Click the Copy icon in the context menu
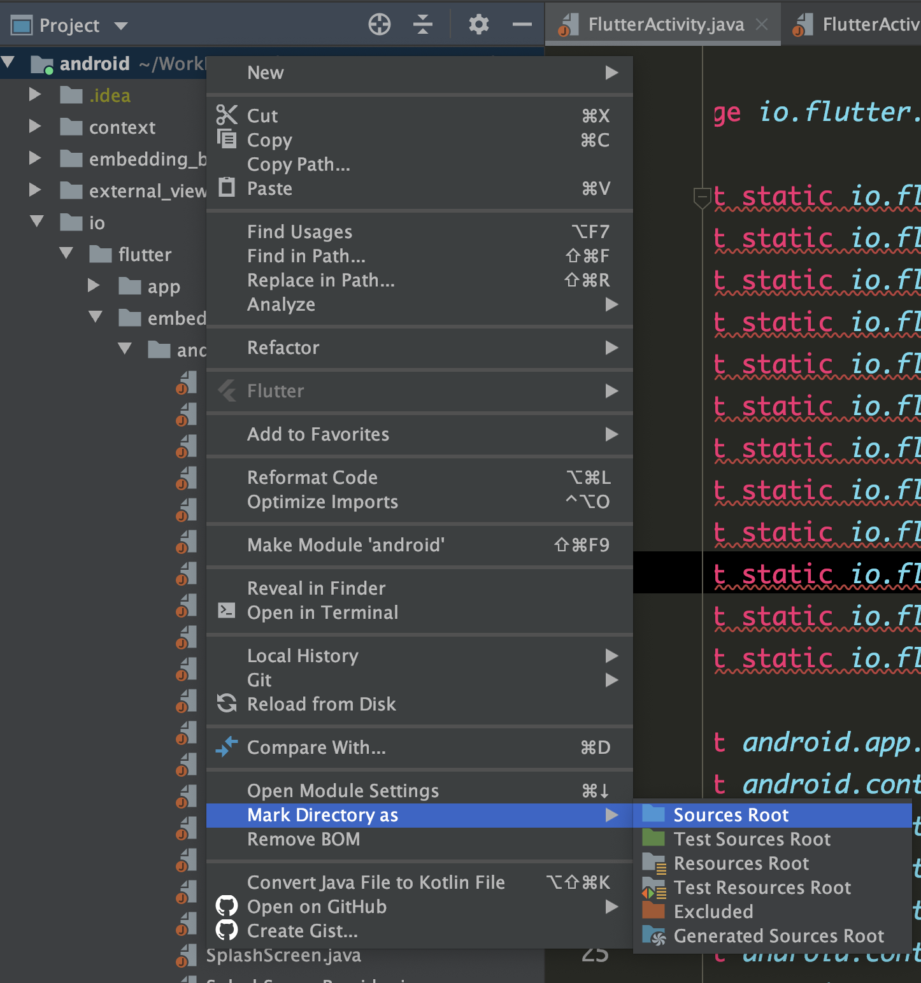Viewport: 921px width, 983px height. (x=227, y=139)
